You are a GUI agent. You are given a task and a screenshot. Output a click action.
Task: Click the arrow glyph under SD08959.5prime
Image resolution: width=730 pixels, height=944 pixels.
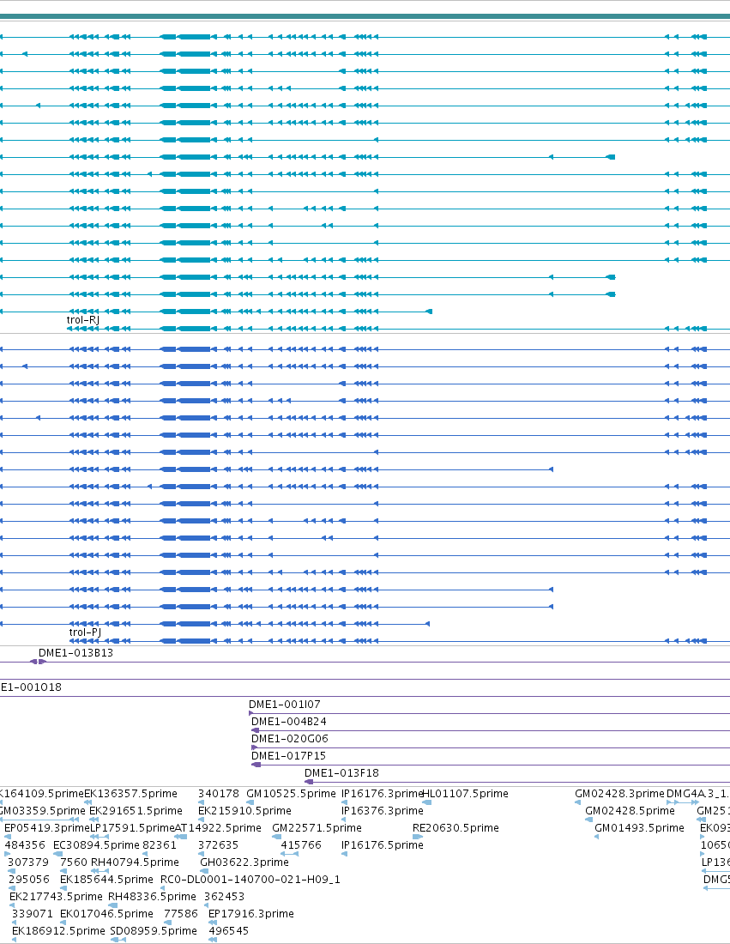(118, 940)
